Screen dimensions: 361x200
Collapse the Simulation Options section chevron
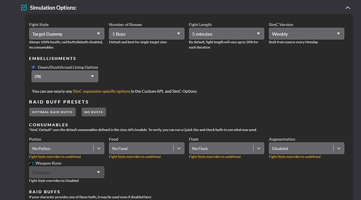tap(347, 8)
